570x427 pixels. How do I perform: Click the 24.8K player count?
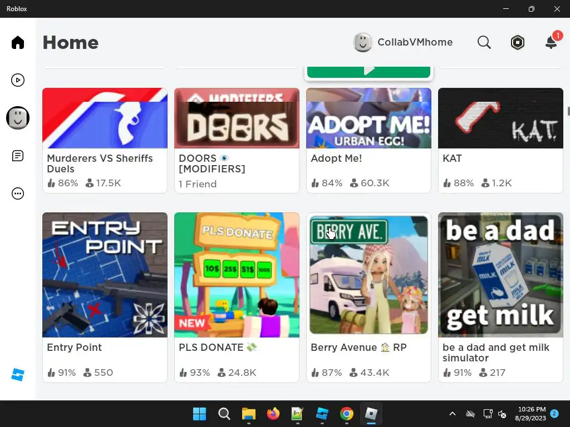pyautogui.click(x=237, y=373)
